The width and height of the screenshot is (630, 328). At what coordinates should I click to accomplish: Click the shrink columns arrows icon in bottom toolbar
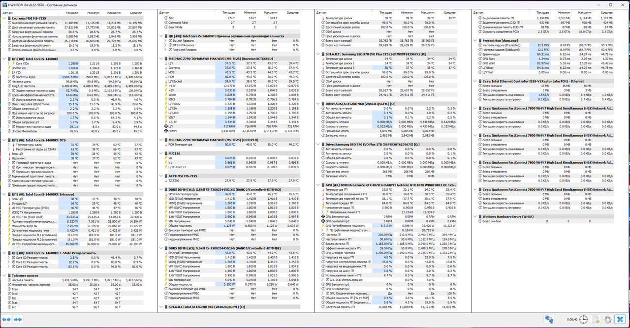(19, 320)
